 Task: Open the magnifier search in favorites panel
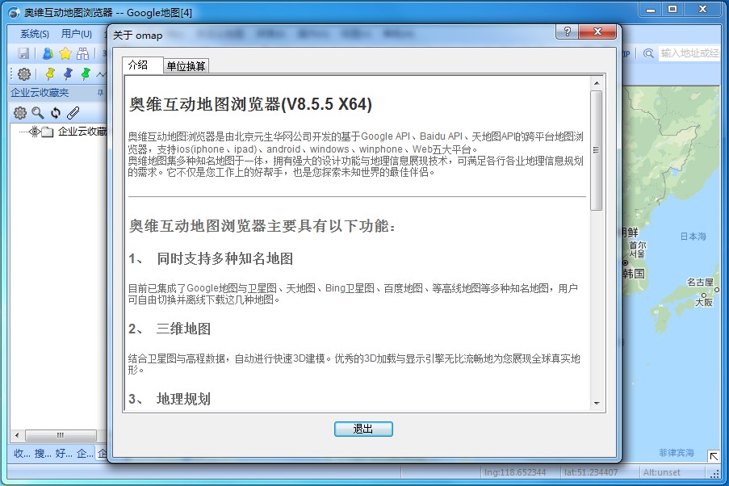38,112
